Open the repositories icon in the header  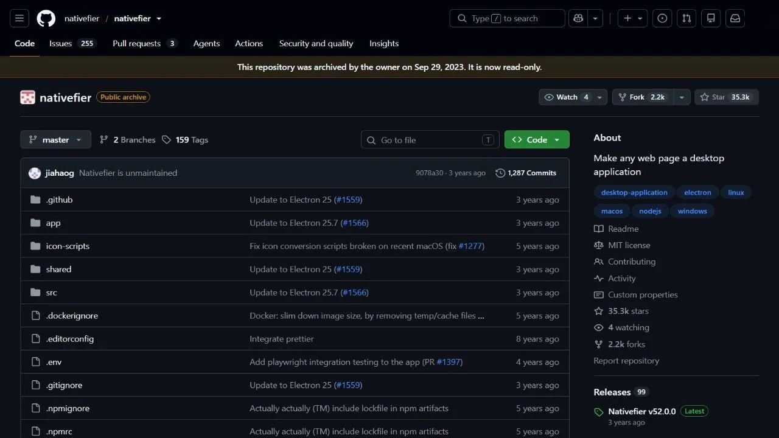point(711,18)
